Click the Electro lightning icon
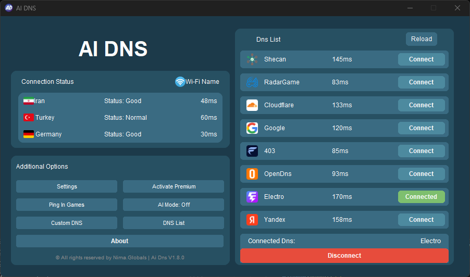This screenshot has width=470, height=277. pos(252,197)
